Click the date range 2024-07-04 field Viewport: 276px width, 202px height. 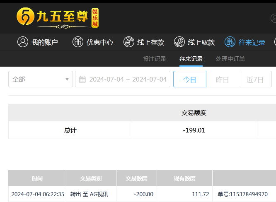click(x=123, y=79)
